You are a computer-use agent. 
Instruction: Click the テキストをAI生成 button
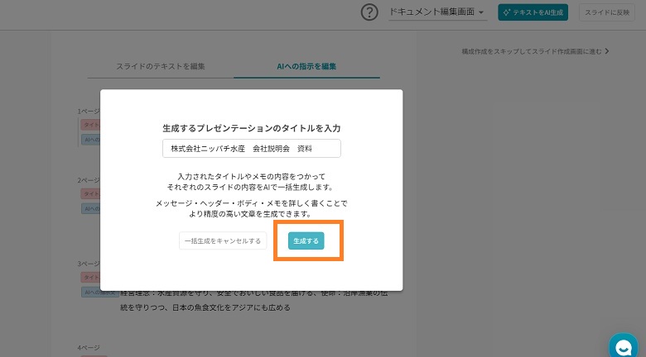point(533,12)
